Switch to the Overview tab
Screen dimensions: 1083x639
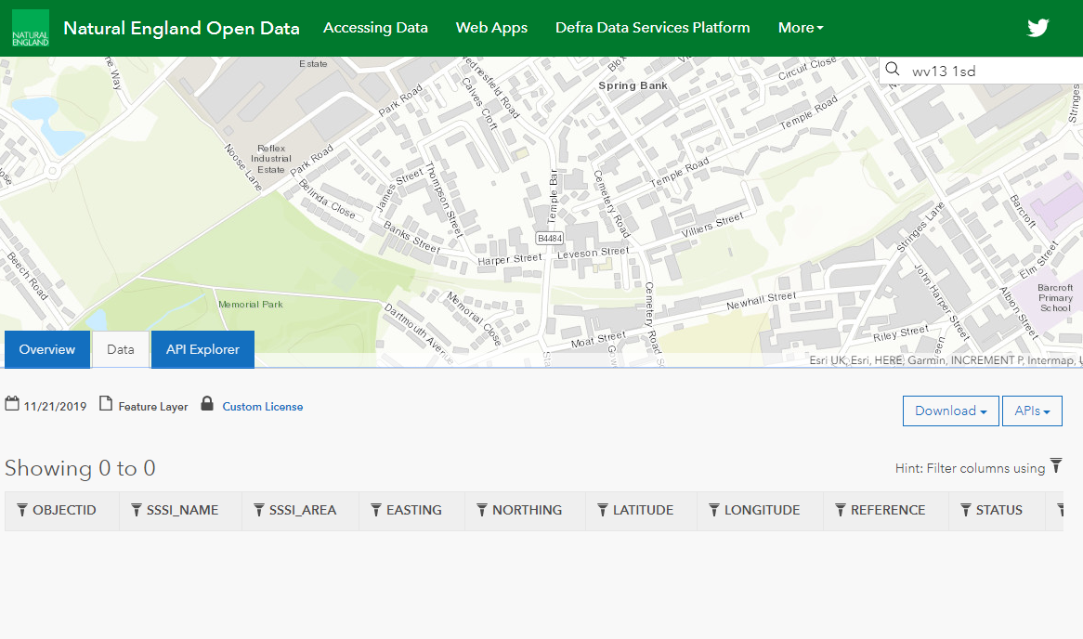tap(47, 349)
